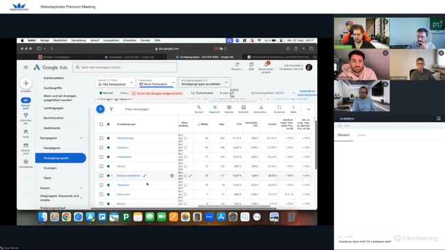The width and height of the screenshot is (445, 250).
Task: Tick checkbox of the Stumpf row
Action: point(101,166)
